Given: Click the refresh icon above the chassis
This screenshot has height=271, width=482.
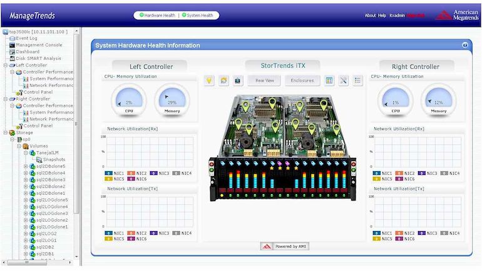Looking at the screenshot, I should coord(224,81).
